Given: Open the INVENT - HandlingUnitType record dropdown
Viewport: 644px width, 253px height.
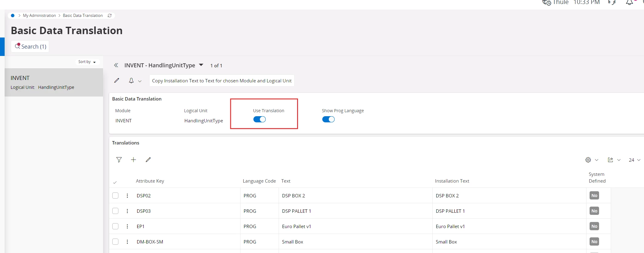Looking at the screenshot, I should pyautogui.click(x=201, y=65).
